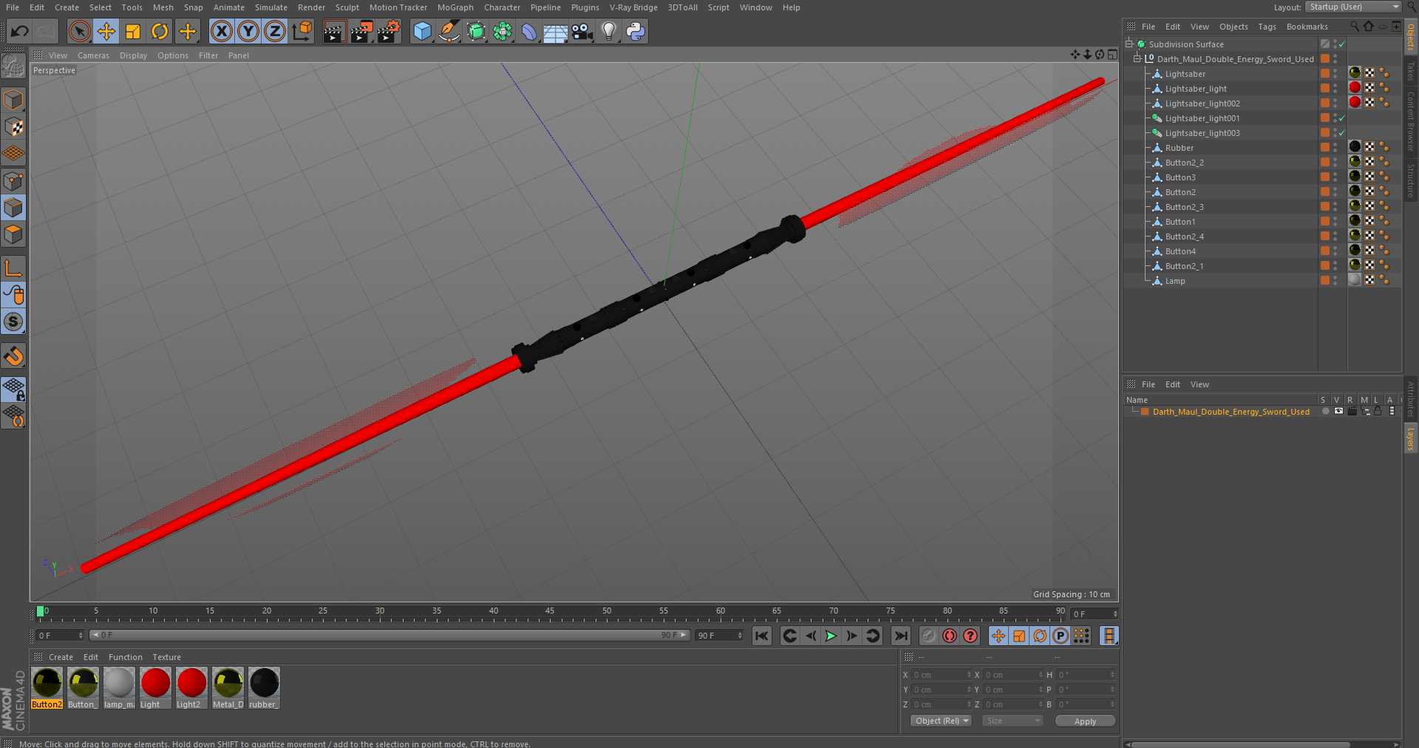Click the X position input field
The height and width of the screenshot is (748, 1419).
[x=942, y=675]
